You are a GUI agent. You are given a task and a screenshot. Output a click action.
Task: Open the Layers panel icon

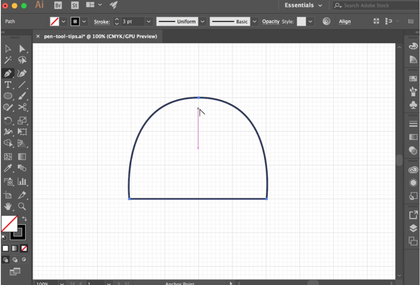[413, 228]
